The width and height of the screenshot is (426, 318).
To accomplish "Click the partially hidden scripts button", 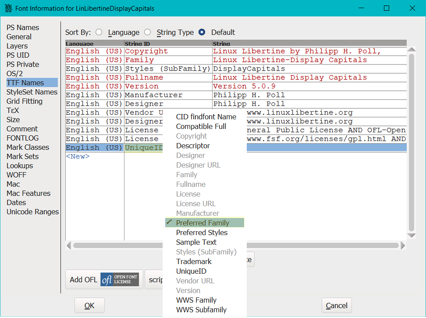I will coord(154,279).
